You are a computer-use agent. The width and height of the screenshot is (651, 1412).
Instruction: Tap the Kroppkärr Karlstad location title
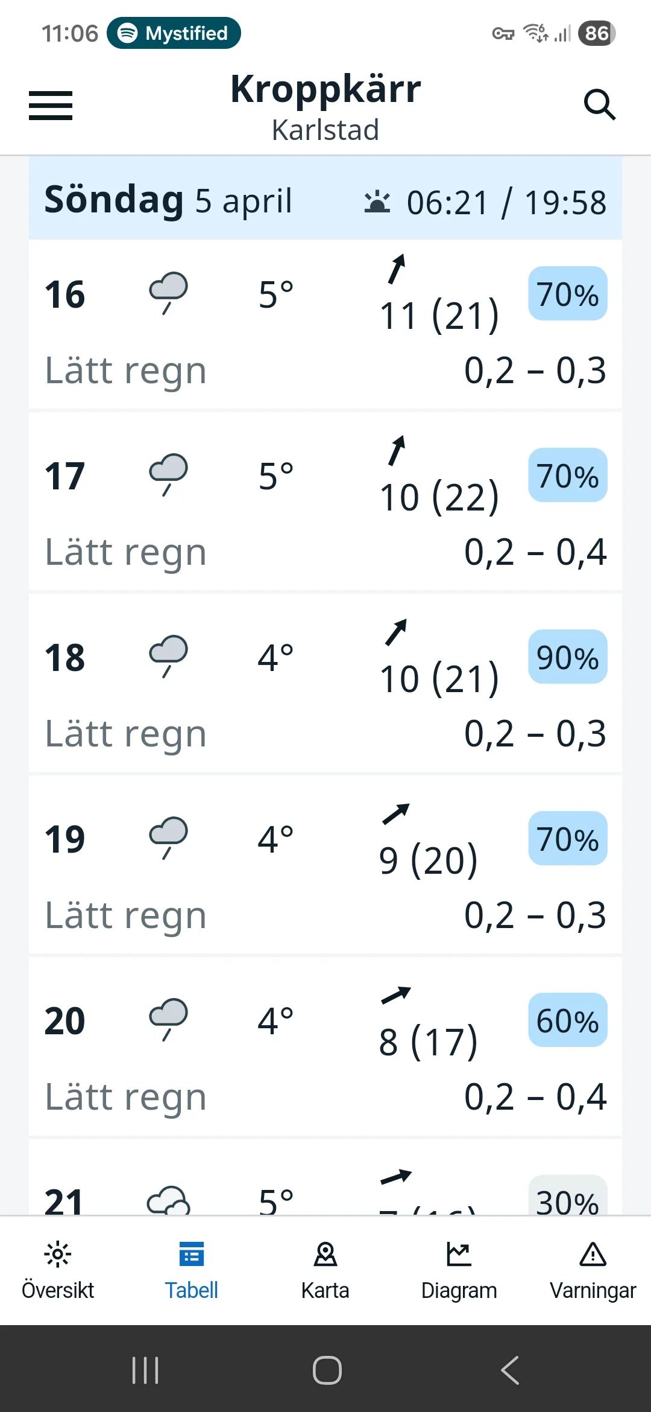(x=325, y=107)
